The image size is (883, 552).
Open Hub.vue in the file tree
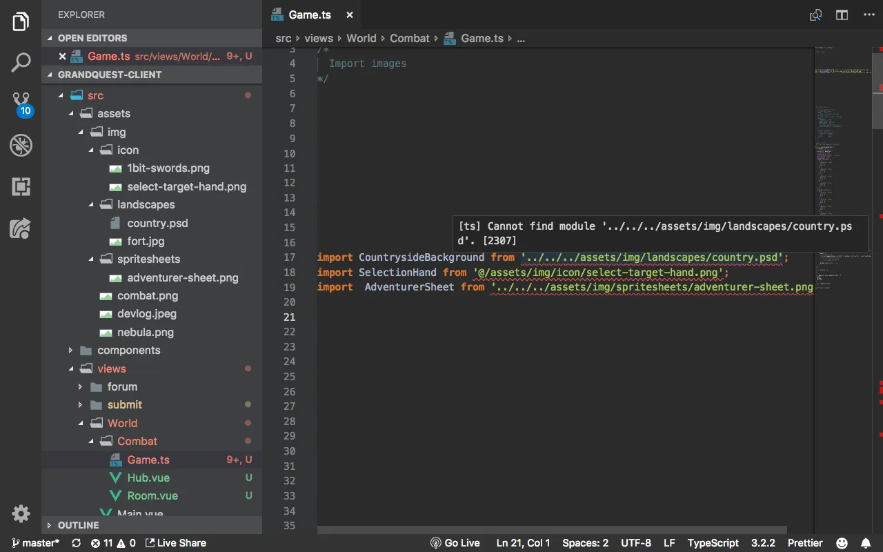tap(148, 477)
